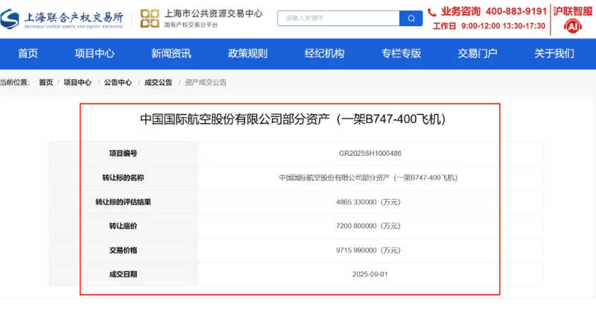Click the 上海市公共资源交易中心 logo
The width and height of the screenshot is (596, 316).
(x=201, y=18)
